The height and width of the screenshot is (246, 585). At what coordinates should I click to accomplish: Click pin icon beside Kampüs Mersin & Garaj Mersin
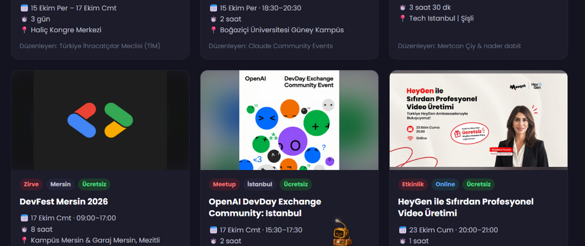[24, 241]
